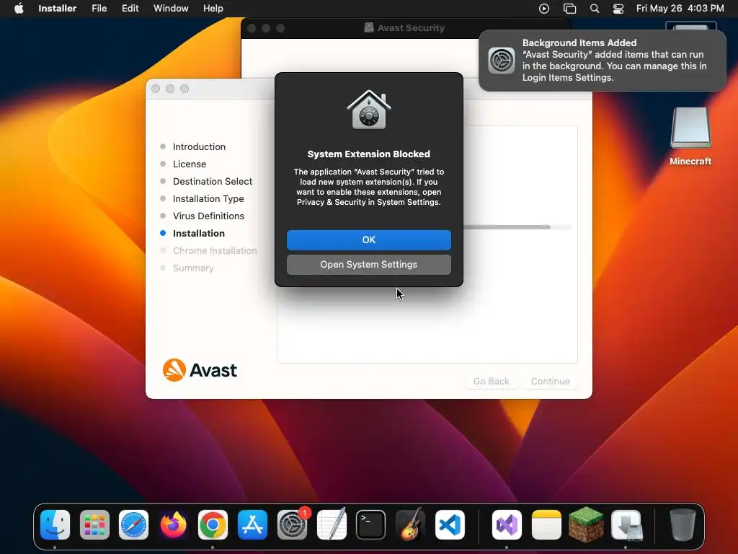The image size is (738, 554).
Task: Click the Chrome Installation step
Action: click(215, 250)
